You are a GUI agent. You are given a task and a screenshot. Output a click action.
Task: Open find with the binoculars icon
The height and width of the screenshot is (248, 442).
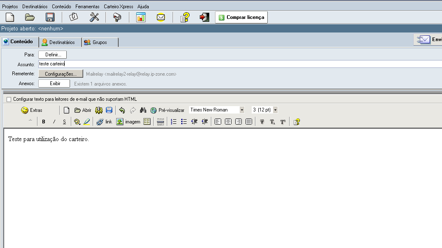point(143,110)
